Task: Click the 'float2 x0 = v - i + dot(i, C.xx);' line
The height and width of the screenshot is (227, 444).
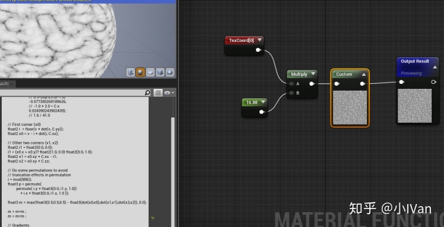Action: 33,133
